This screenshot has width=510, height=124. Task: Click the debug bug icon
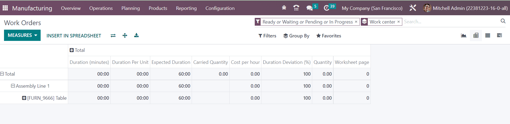[x=284, y=8]
